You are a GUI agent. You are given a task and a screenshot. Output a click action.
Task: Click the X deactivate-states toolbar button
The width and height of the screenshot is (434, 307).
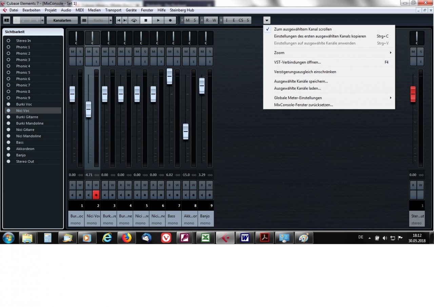182,20
